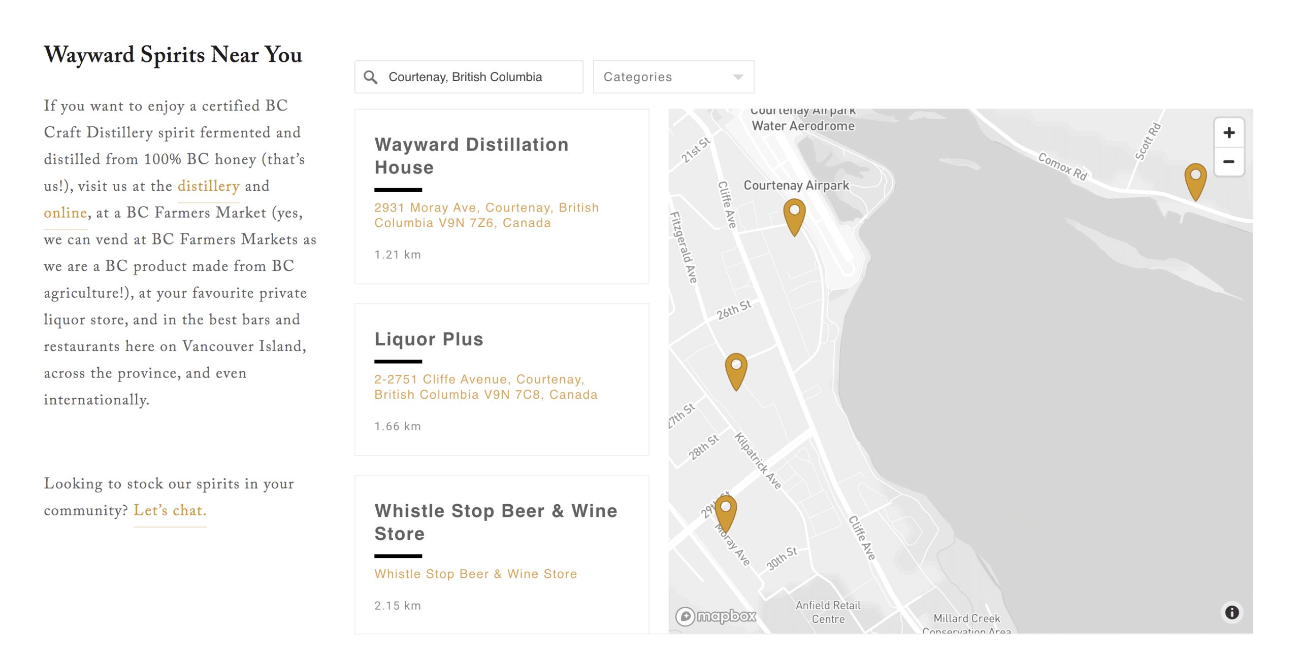
Task: Open the online link
Action: point(65,213)
